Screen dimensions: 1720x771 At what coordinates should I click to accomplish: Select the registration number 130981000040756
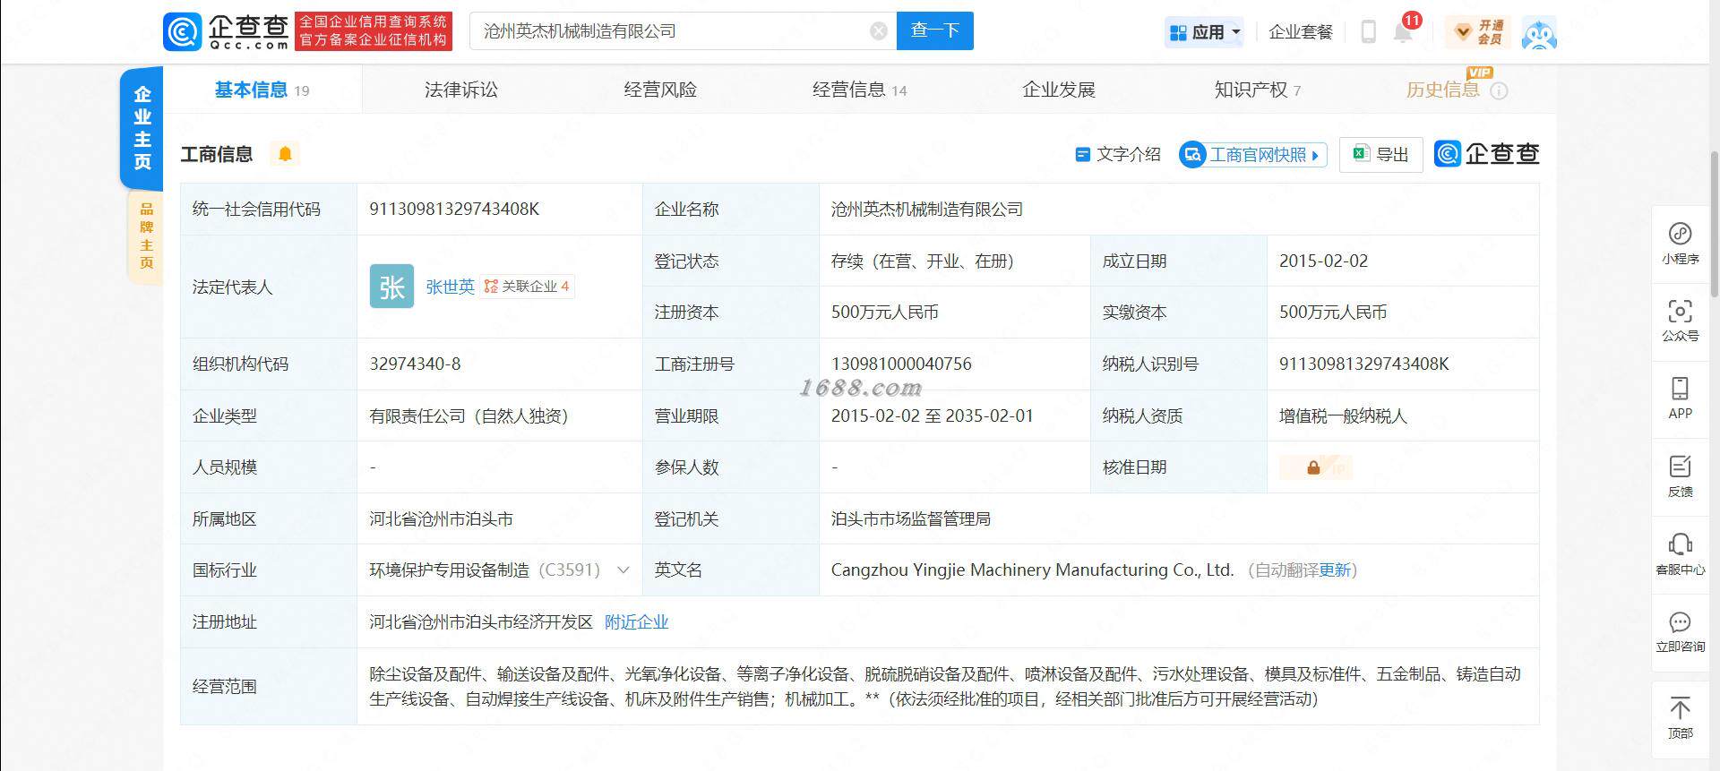coord(901,364)
